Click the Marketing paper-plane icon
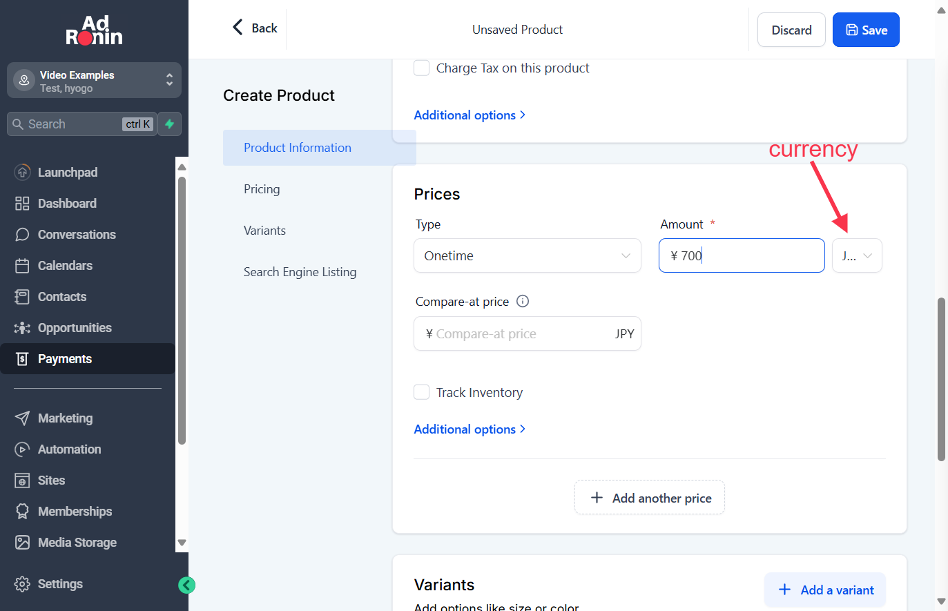The image size is (948, 611). click(x=22, y=418)
